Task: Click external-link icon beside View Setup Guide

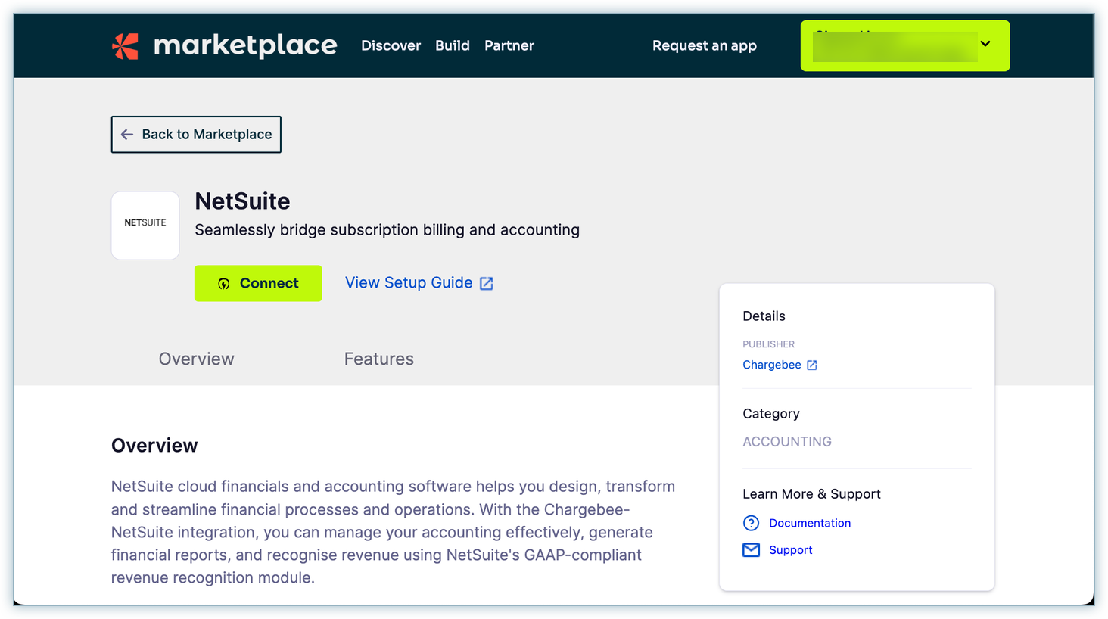Action: [x=487, y=284]
